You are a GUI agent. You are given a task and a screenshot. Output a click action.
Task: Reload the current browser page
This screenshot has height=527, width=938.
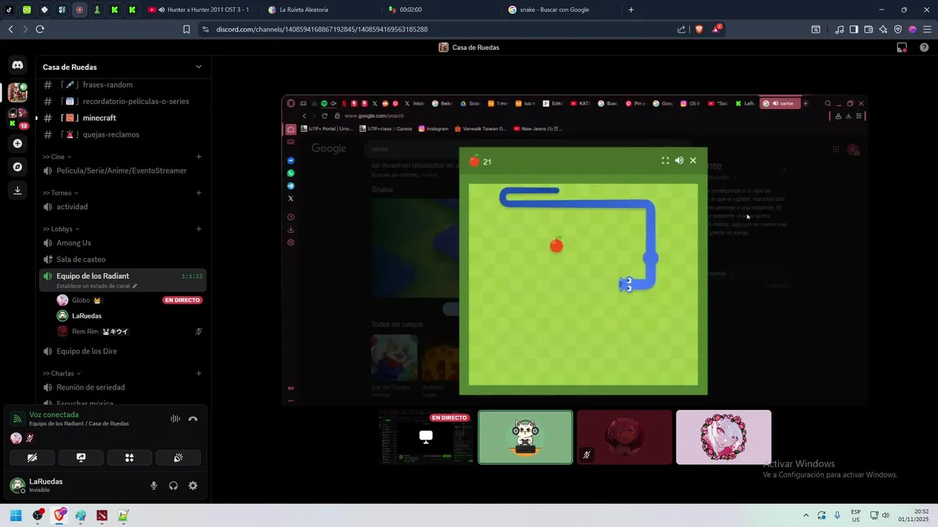pos(40,29)
